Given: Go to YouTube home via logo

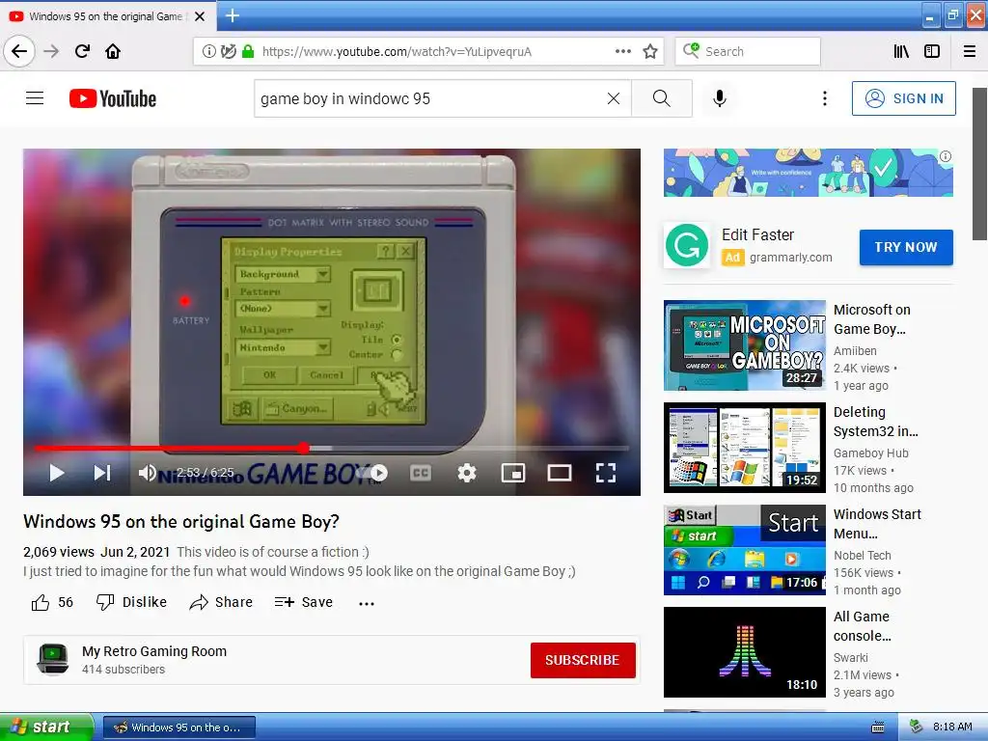Looking at the screenshot, I should [113, 98].
